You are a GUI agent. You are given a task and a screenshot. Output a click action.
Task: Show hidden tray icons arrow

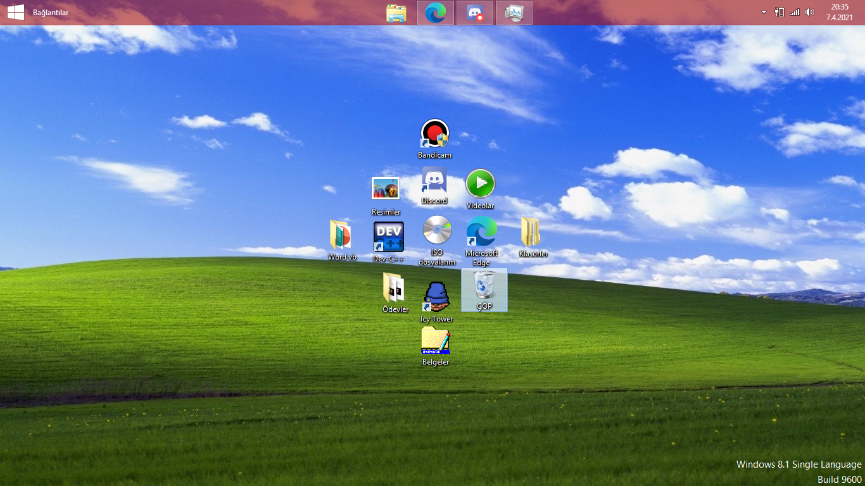764,12
